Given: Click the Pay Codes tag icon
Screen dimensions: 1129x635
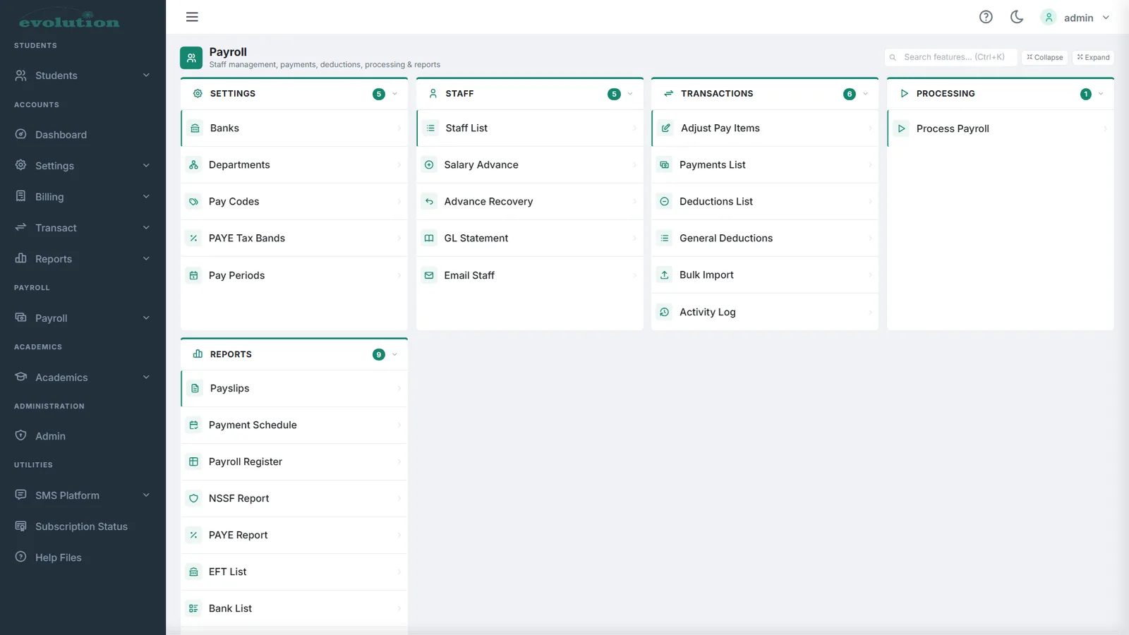Looking at the screenshot, I should [193, 202].
